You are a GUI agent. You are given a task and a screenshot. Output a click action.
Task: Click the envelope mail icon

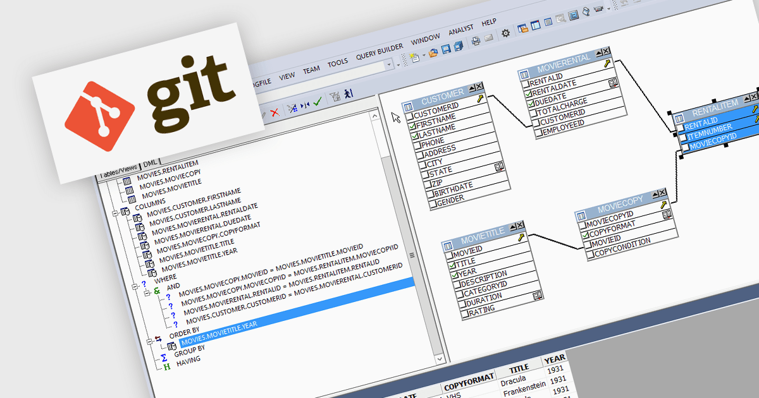tap(488, 39)
